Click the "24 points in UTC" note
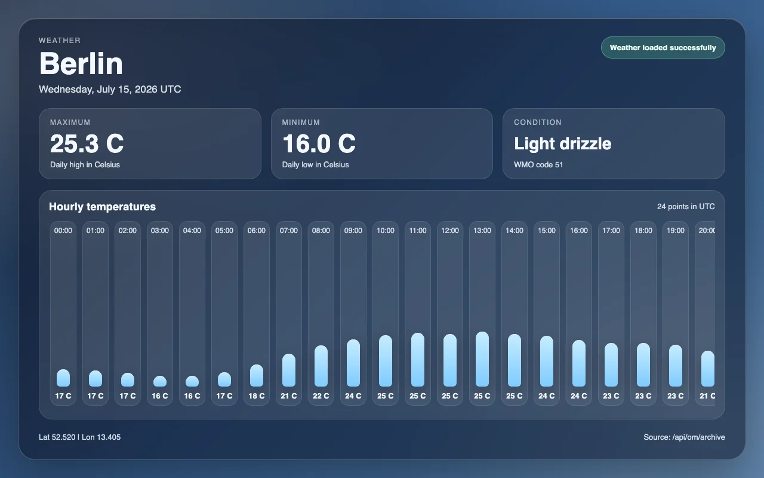 pos(686,207)
